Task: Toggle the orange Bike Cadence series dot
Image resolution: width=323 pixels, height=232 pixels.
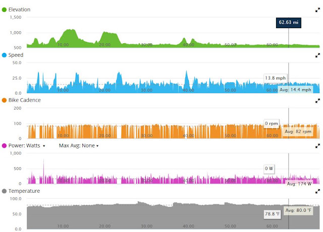Action: click(4, 100)
